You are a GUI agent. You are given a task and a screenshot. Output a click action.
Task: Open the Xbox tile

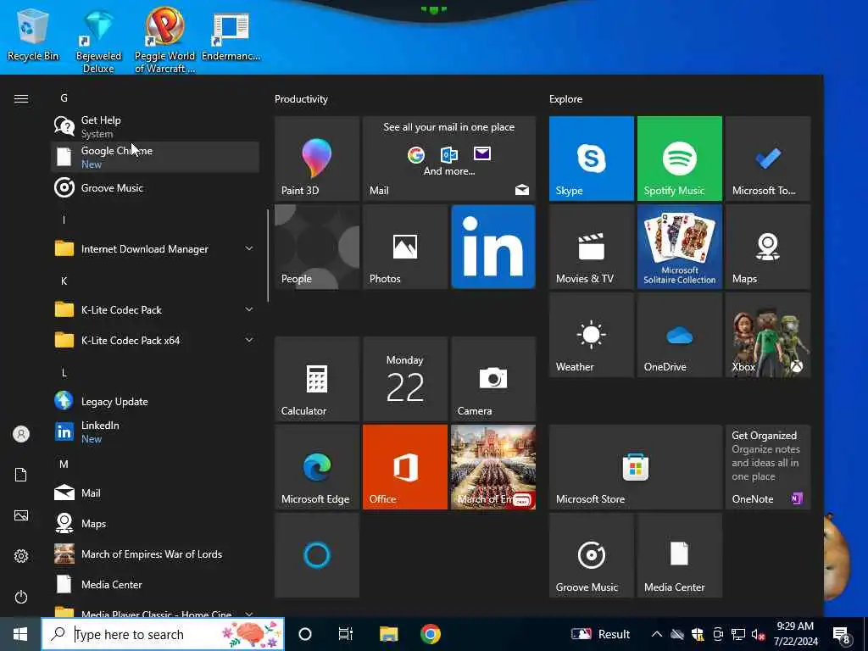click(768, 335)
